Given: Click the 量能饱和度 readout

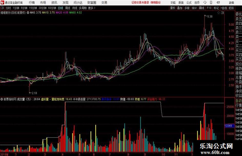Looking at the screenshot, I should click(62, 99).
